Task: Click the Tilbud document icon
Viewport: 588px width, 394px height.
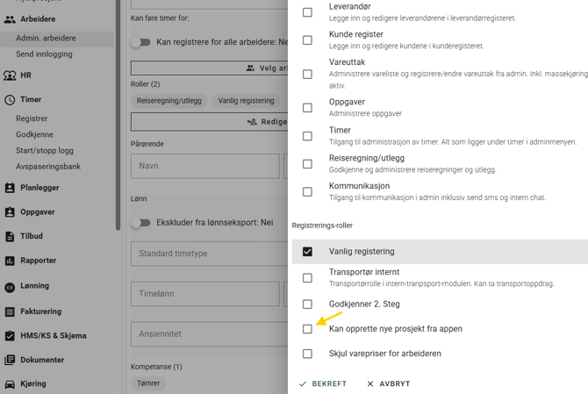Action: tap(10, 236)
